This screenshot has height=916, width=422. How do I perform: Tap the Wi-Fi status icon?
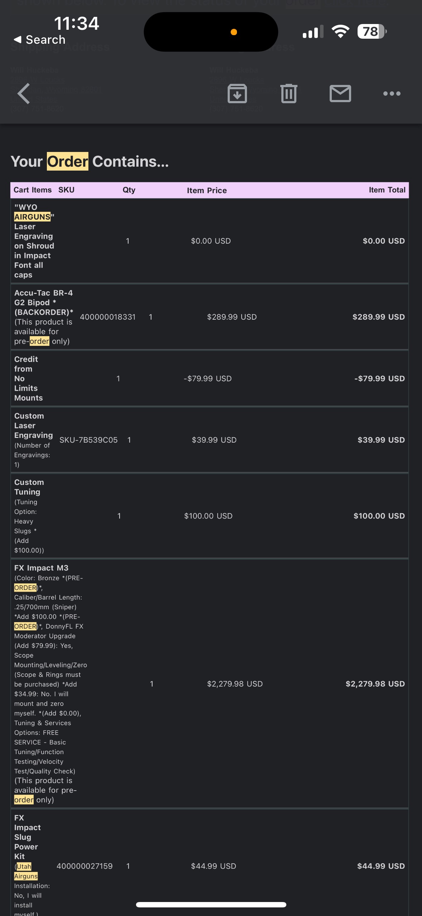point(340,32)
